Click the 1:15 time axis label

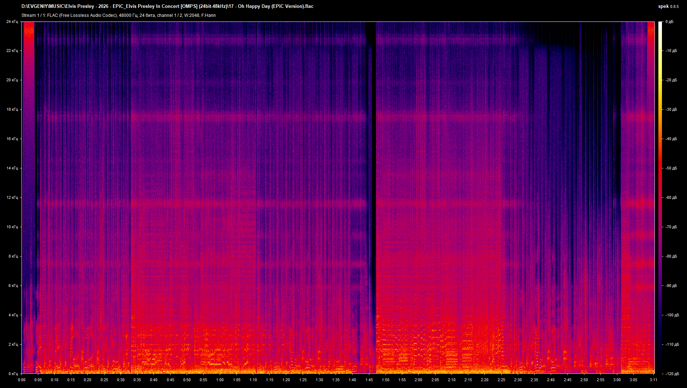tap(269, 380)
